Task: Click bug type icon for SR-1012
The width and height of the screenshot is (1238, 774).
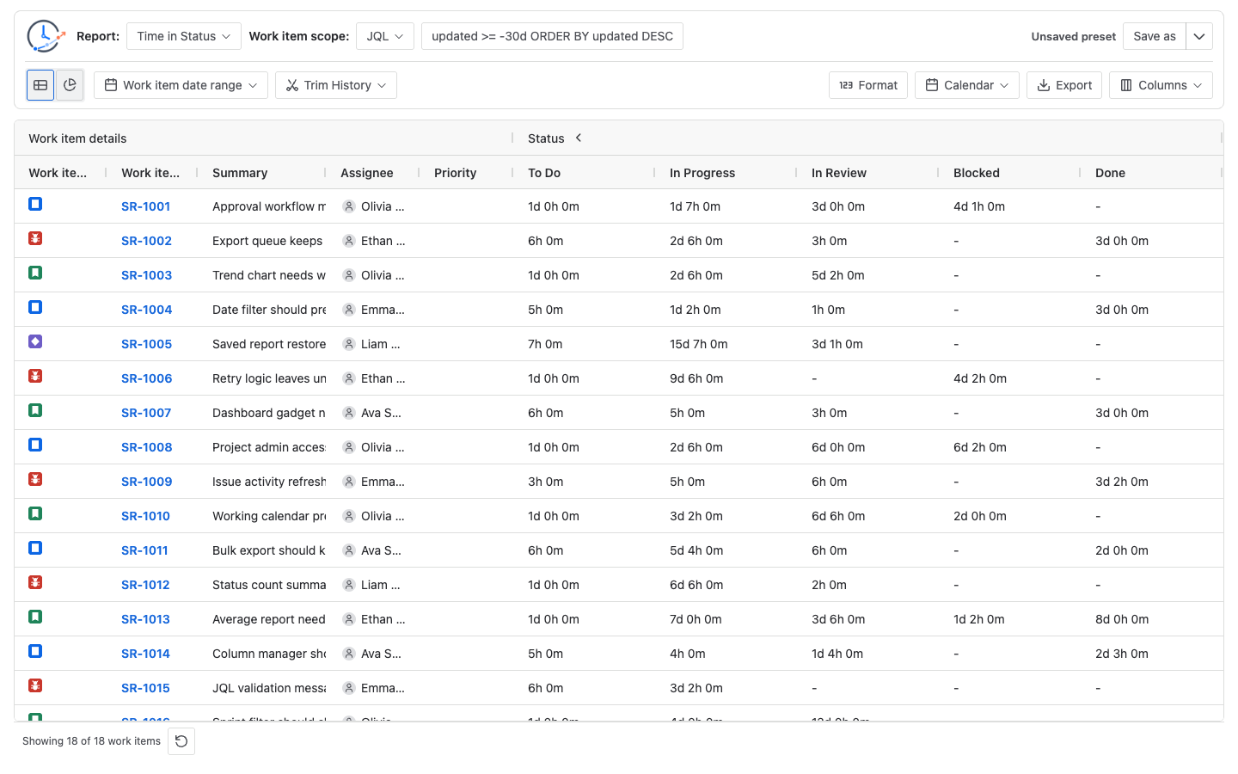Action: pyautogui.click(x=35, y=582)
